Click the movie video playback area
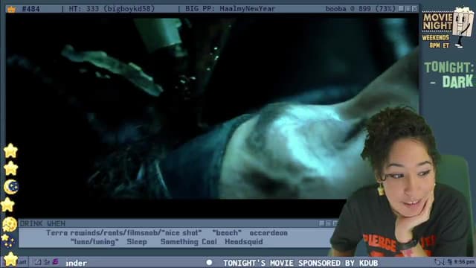This screenshot has width=476, height=268. tap(213, 108)
